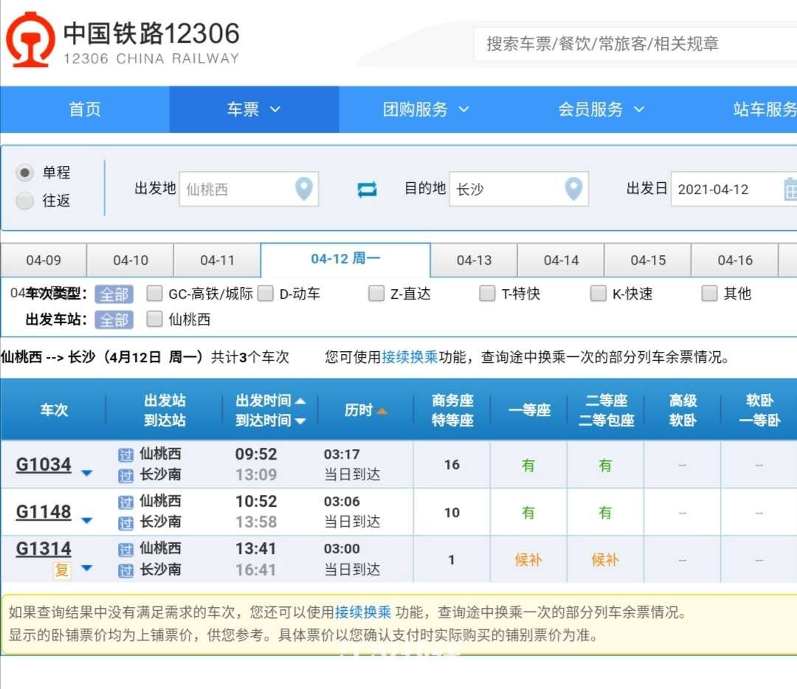Viewport: 797px width, 689px height.
Task: Click the G1314 duration 03:00
Action: 342,549
